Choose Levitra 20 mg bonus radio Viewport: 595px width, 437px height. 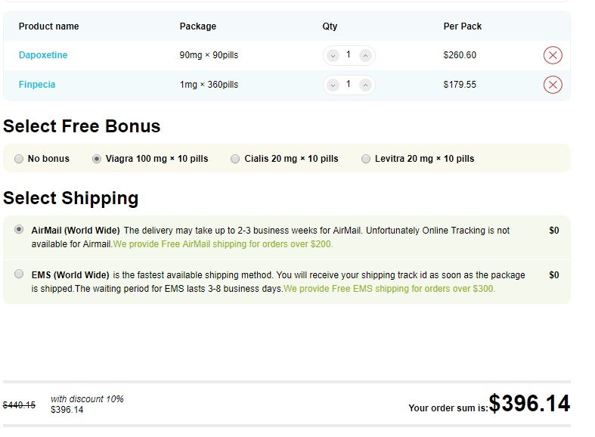(x=366, y=159)
